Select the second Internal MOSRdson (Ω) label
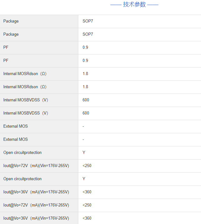The image size is (201, 224). (25, 87)
